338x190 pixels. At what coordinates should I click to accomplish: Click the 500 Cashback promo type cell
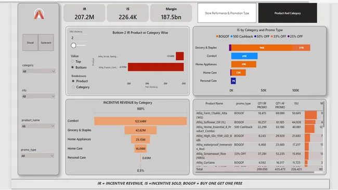point(243,127)
